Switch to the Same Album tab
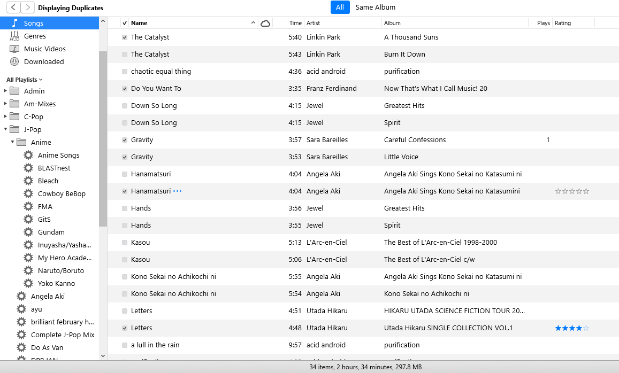Image resolution: width=619 pixels, height=373 pixels. (375, 7)
